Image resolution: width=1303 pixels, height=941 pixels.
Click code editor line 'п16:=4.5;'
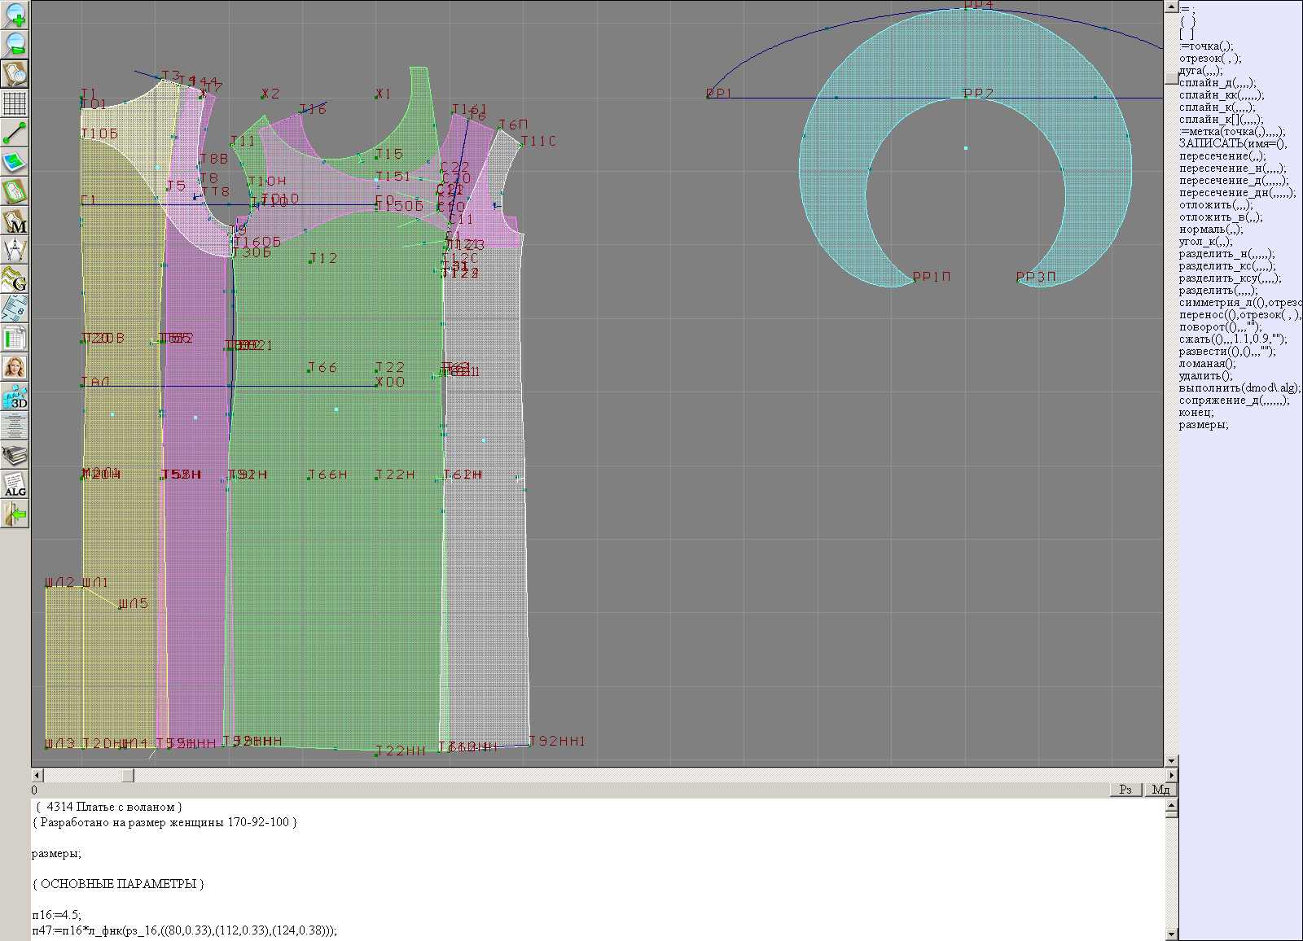[57, 915]
